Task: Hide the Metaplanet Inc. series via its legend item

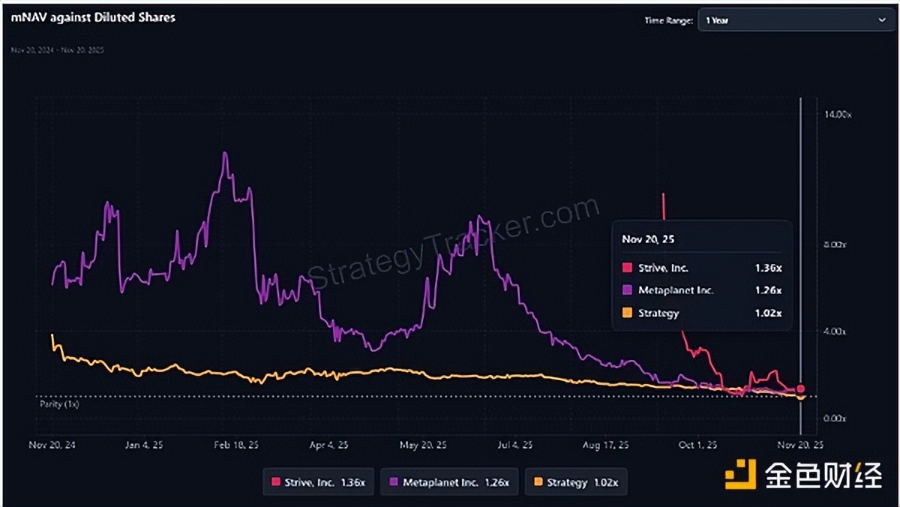Action: tap(448, 482)
